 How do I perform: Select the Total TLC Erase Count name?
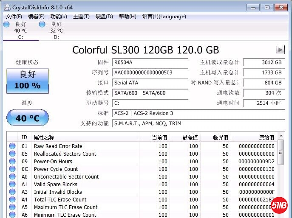click(x=60, y=199)
